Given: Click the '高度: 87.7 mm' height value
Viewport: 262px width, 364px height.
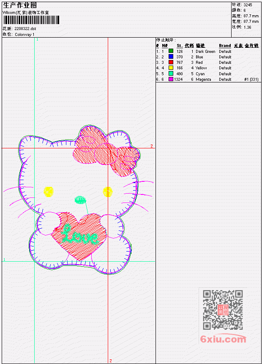Looking at the screenshot, I should 245,16.
